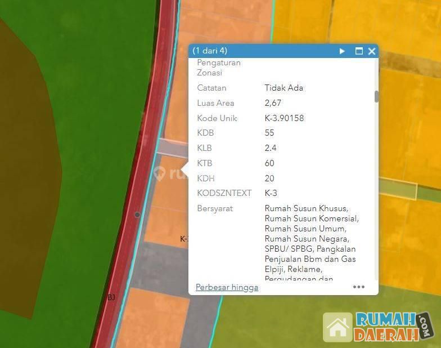Image resolution: width=441 pixels, height=348 pixels.
Task: Open the three-dots more actions menu
Action: [358, 287]
